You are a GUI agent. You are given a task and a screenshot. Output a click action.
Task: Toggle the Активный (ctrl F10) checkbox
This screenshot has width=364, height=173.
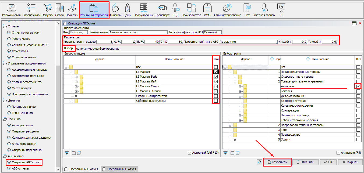click(x=190, y=153)
